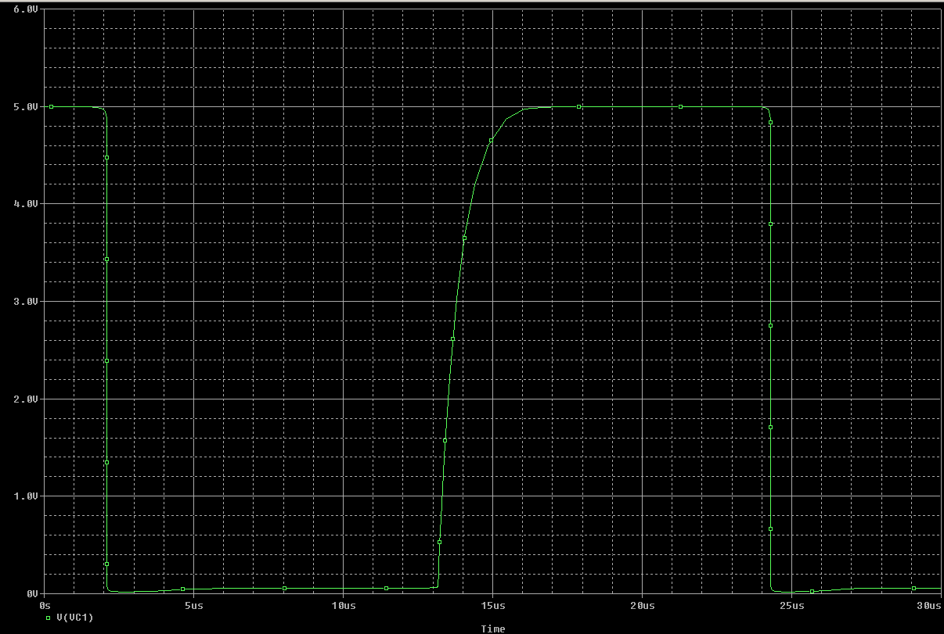
Task: Click the starting trace marker at 5V, 0s
Action: 52,106
